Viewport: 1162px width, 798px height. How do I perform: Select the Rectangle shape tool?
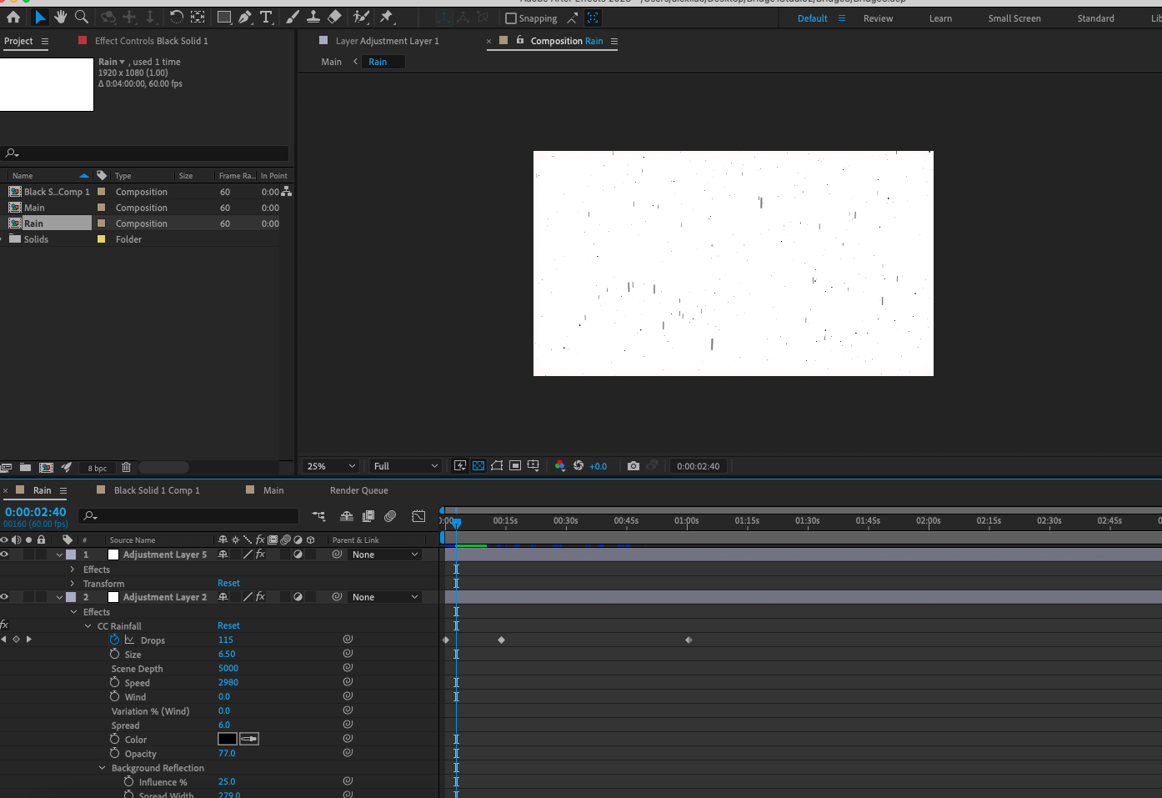point(224,17)
